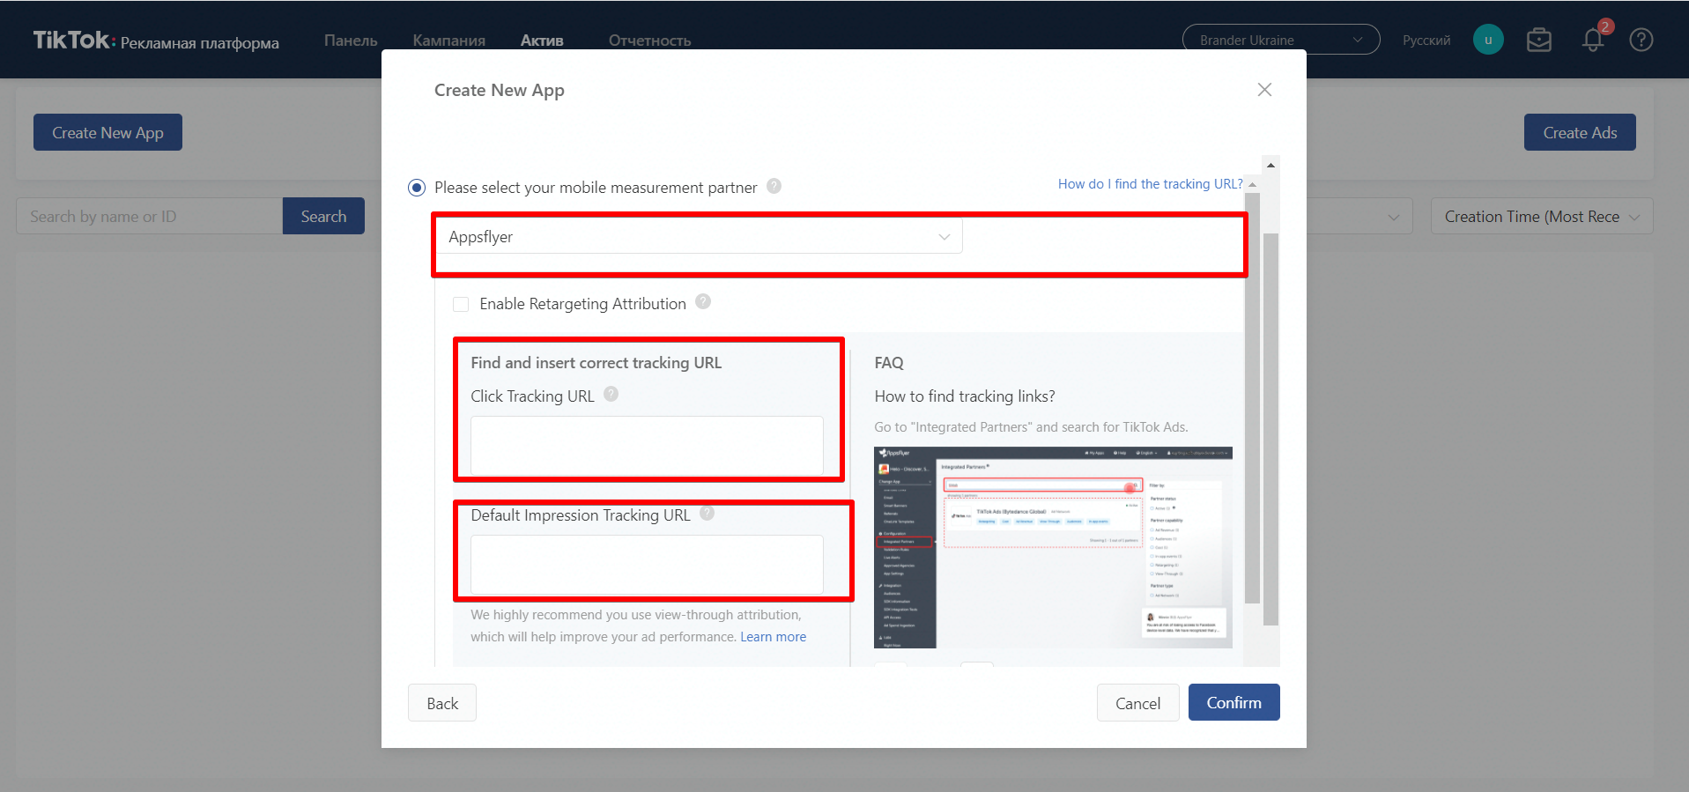Open the briefcase account icon
Viewport: 1689px width, 792px height.
[x=1539, y=41]
